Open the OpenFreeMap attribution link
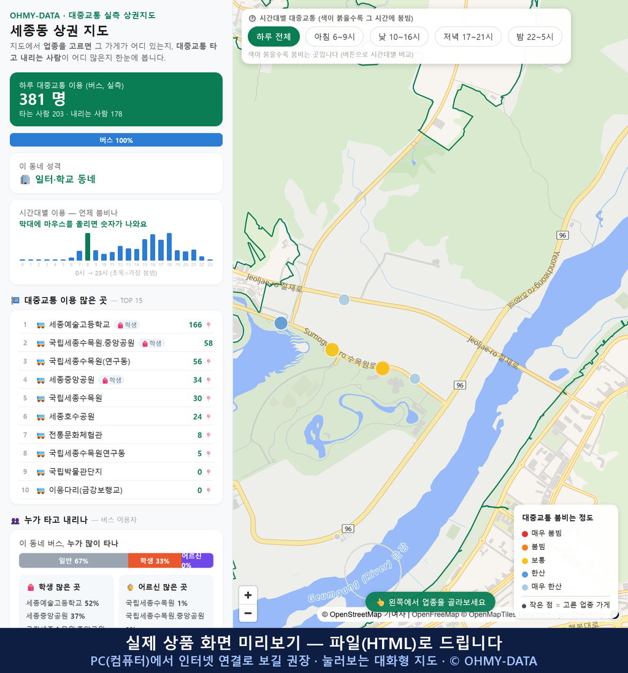This screenshot has width=628, height=673. [x=435, y=615]
